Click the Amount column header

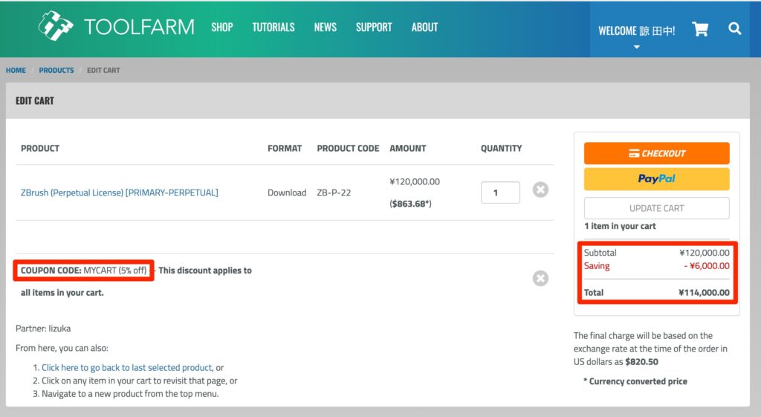(x=408, y=149)
